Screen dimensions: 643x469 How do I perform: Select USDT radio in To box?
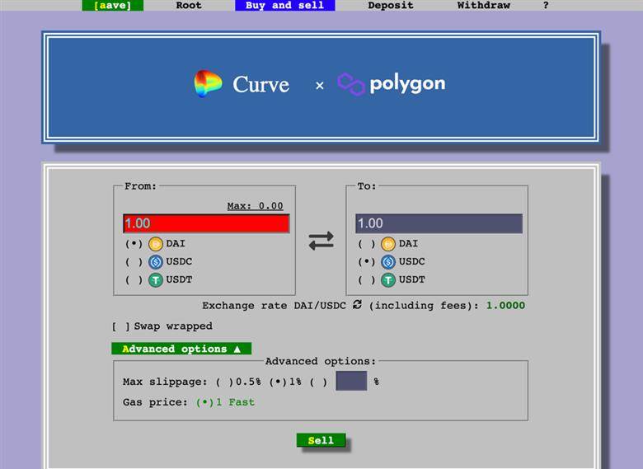click(367, 280)
